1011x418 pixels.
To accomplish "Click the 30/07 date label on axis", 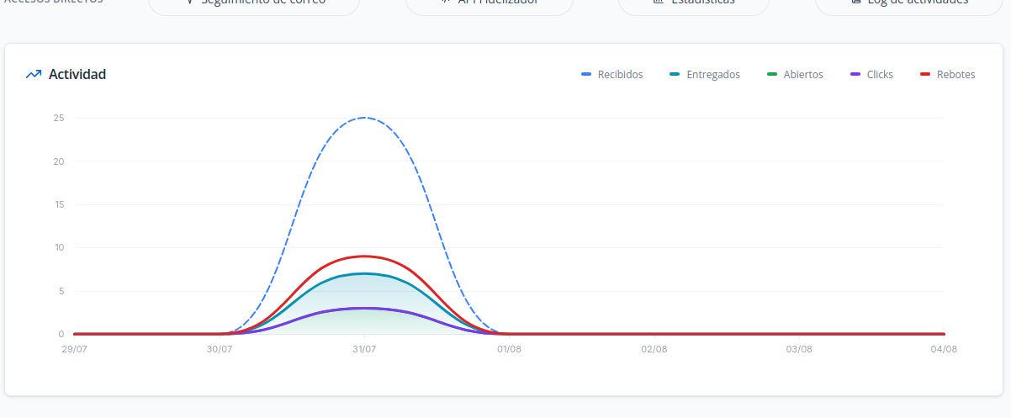I will coord(219,349).
